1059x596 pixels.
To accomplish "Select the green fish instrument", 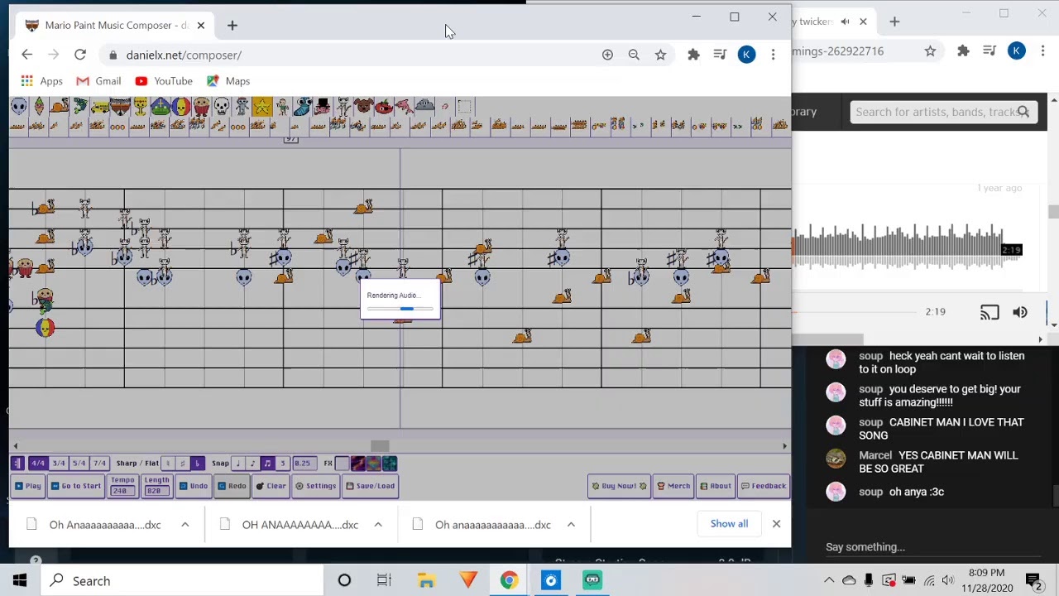I will (80, 106).
